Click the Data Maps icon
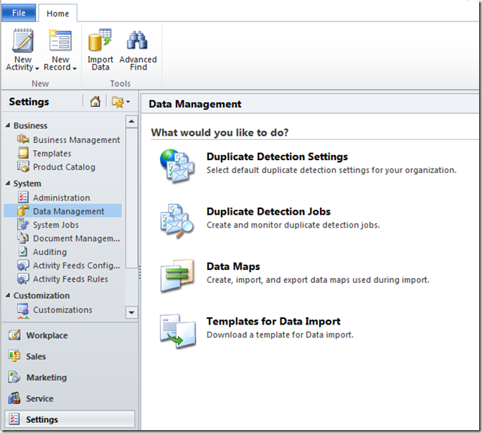 [x=176, y=274]
